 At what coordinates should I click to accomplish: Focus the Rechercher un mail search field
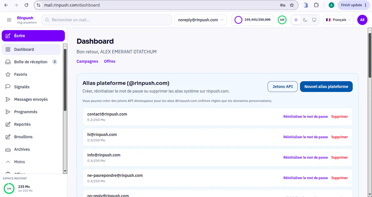click(107, 20)
